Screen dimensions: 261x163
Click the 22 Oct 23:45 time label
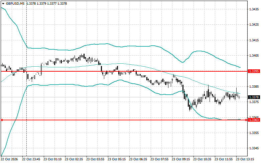[x=31, y=159]
